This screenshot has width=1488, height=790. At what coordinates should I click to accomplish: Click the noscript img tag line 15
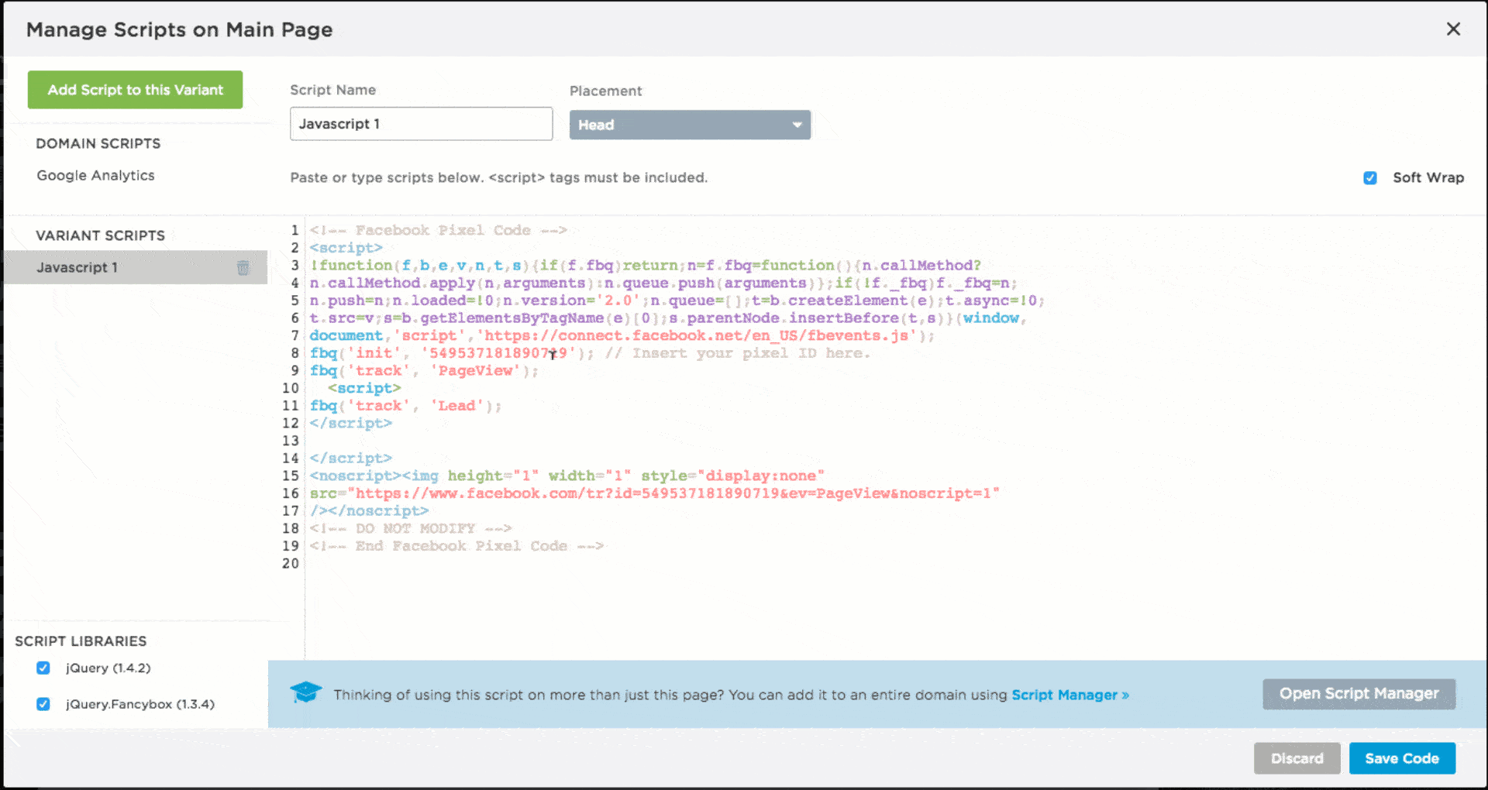567,476
